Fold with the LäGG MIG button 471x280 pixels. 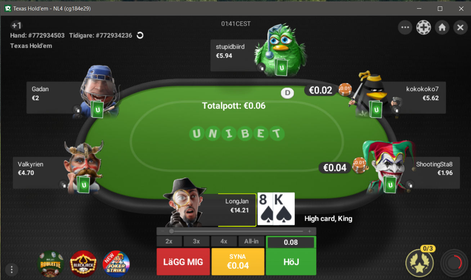[183, 262]
